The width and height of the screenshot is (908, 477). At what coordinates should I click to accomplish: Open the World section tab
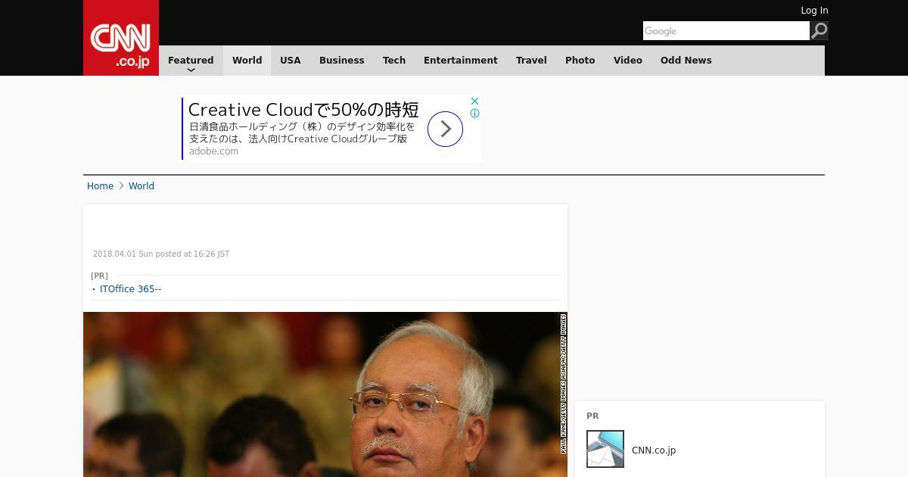point(247,61)
